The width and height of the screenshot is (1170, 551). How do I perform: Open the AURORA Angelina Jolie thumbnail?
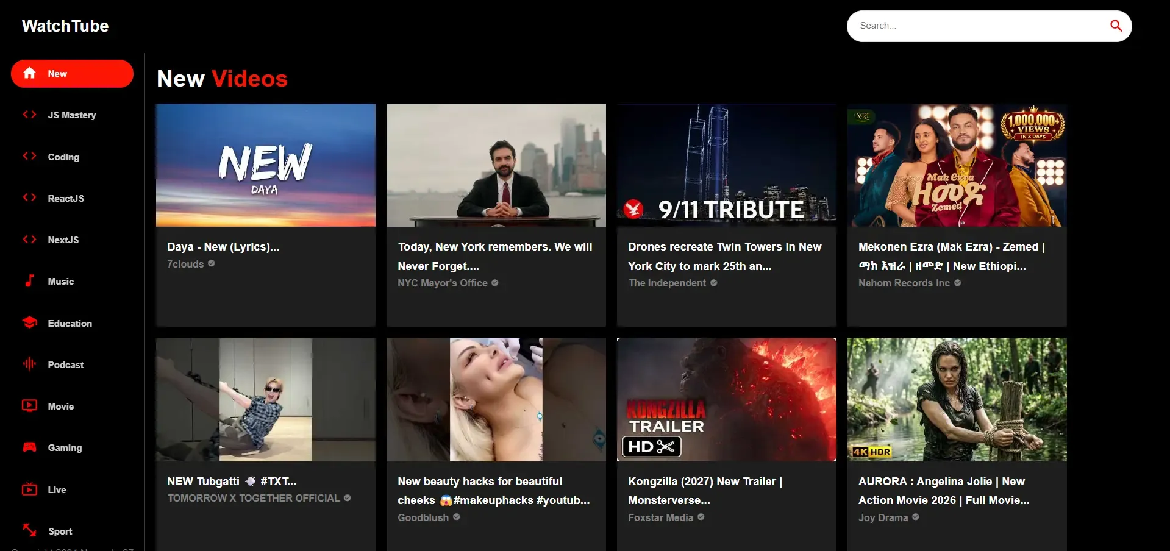click(957, 399)
